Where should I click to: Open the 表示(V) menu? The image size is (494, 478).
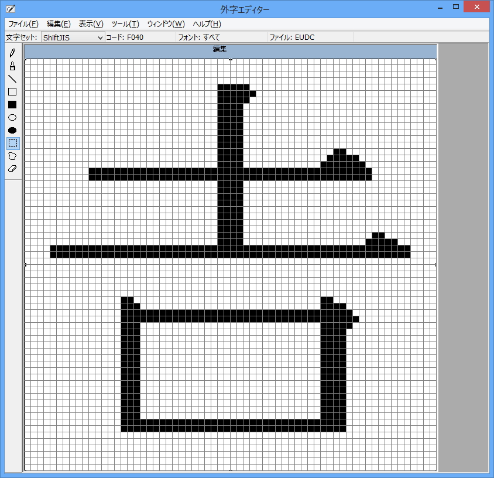point(91,24)
